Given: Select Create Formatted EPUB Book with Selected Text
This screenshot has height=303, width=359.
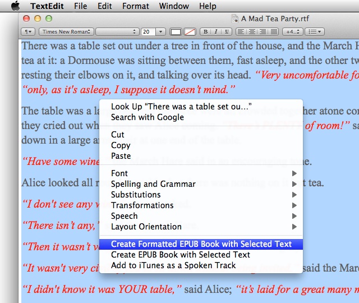Looking at the screenshot, I should click(201, 244).
